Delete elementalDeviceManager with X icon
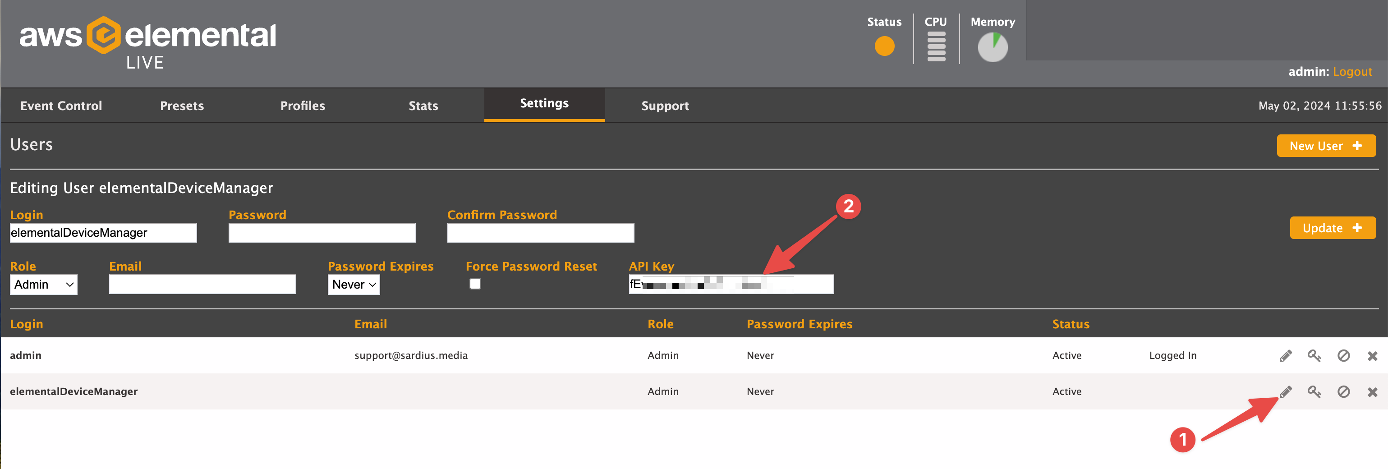 (1372, 392)
